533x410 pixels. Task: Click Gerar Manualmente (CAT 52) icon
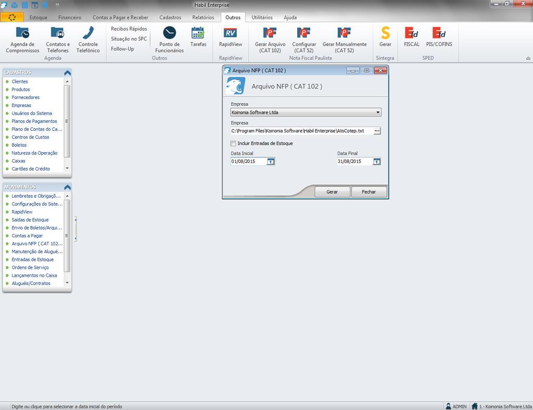click(345, 33)
